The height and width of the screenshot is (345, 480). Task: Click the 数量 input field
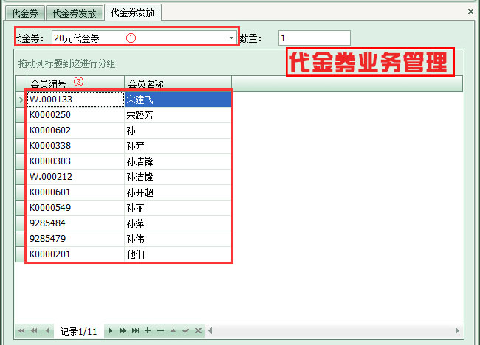click(x=314, y=38)
